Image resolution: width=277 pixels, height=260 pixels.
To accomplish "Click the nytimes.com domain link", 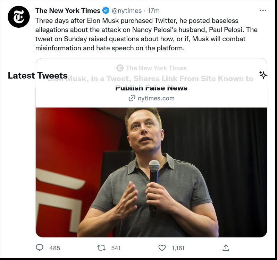I will 156,98.
